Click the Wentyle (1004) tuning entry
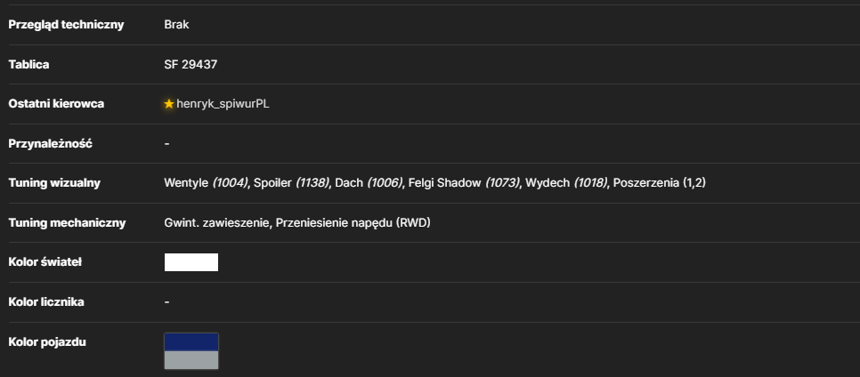This screenshot has width=860, height=377. (x=206, y=183)
